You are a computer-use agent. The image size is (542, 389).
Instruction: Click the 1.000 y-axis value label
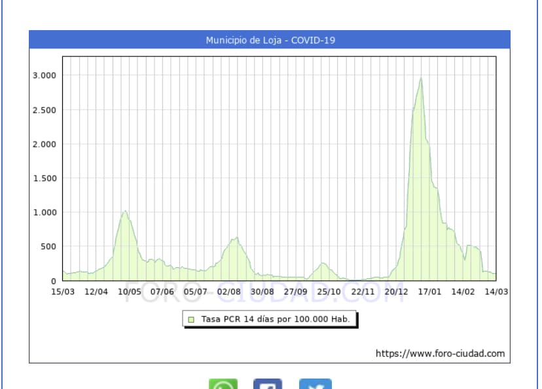click(x=45, y=212)
